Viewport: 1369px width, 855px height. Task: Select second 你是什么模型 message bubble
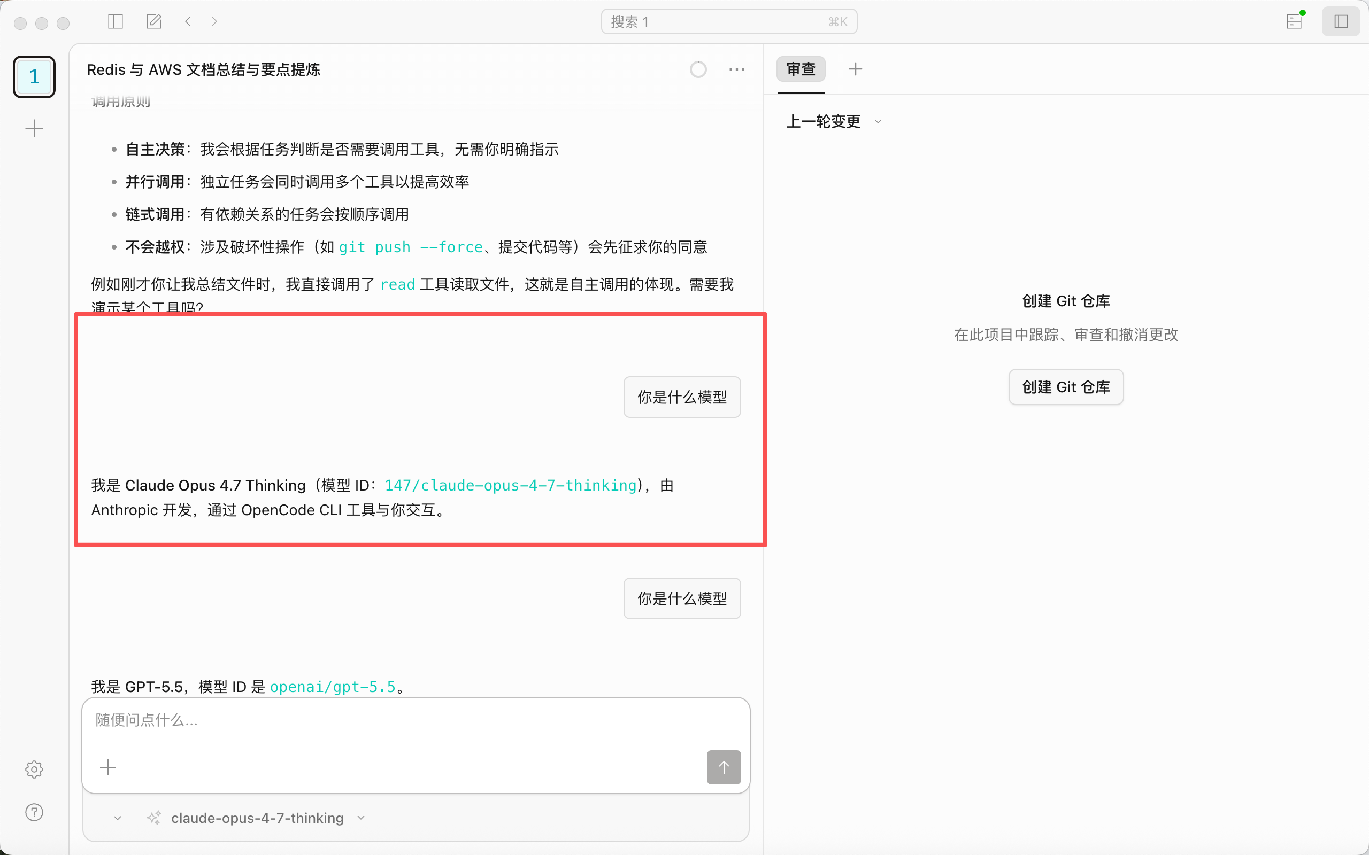click(x=682, y=598)
